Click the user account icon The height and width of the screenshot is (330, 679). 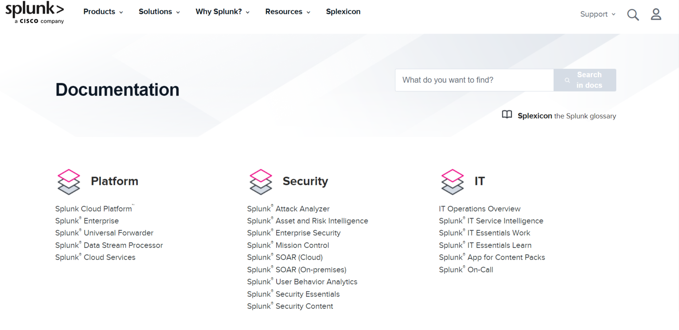656,15
